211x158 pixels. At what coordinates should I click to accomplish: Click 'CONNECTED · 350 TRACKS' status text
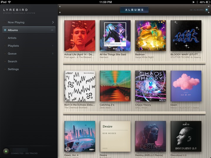click(24, 153)
